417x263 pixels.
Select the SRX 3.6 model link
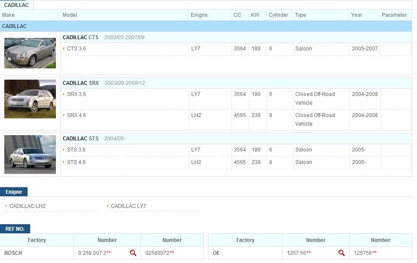77,94
